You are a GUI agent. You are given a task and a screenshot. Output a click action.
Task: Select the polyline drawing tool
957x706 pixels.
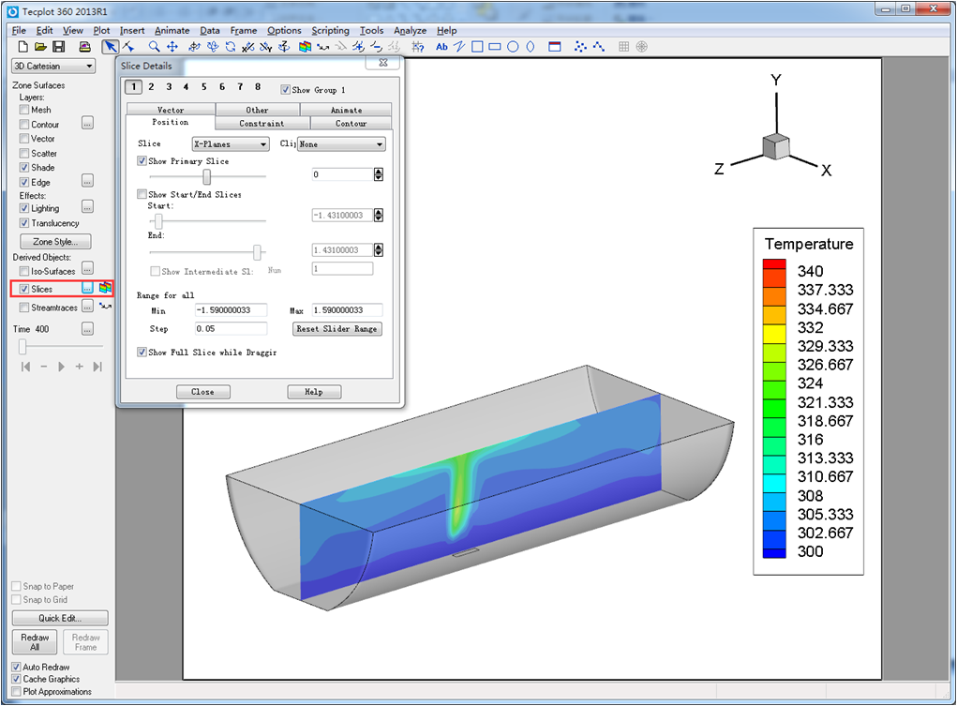click(x=459, y=47)
